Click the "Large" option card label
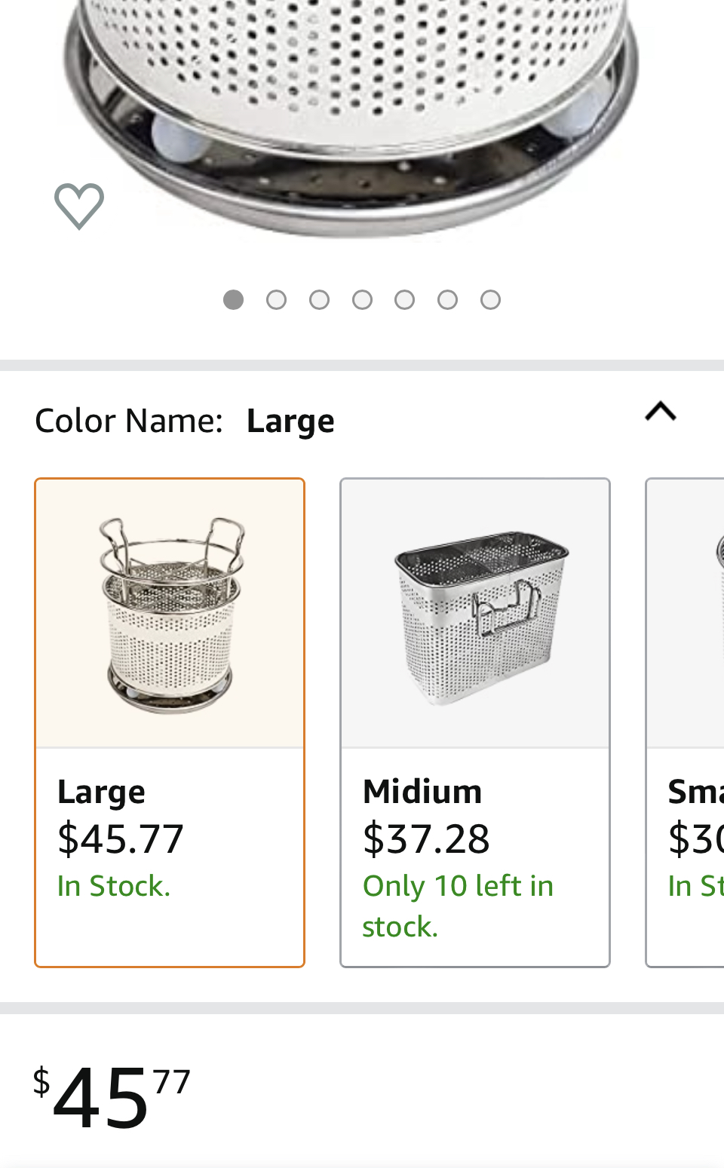724x1168 pixels. tap(102, 792)
